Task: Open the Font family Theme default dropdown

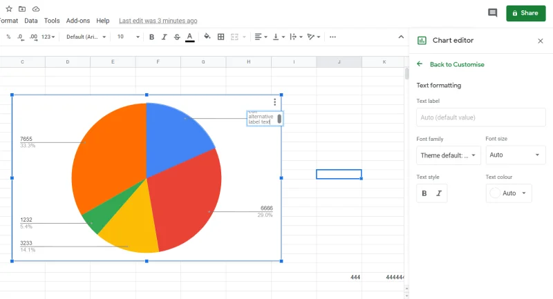Action: coord(448,155)
